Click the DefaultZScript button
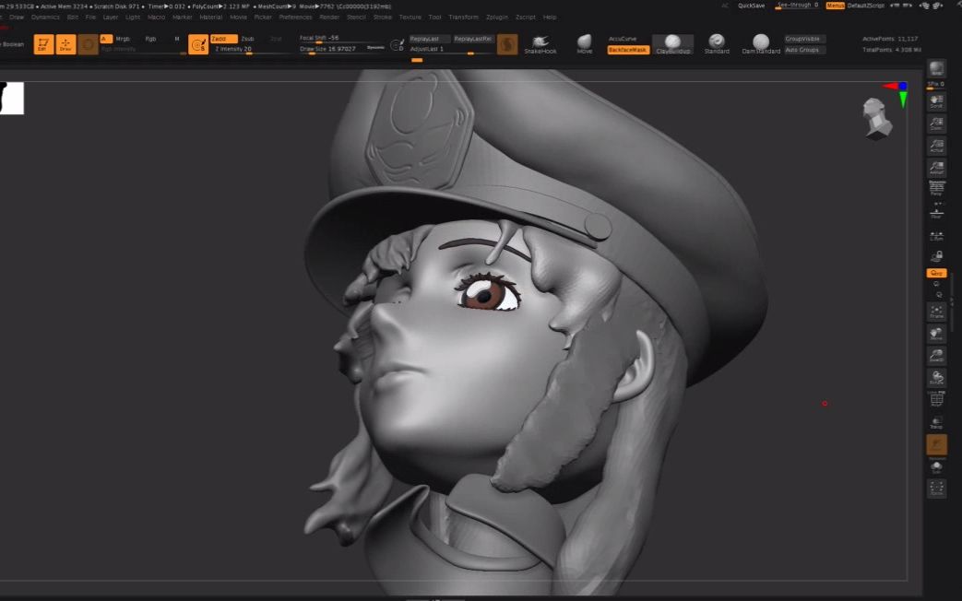Screen dimensions: 962x601 (866, 6)
